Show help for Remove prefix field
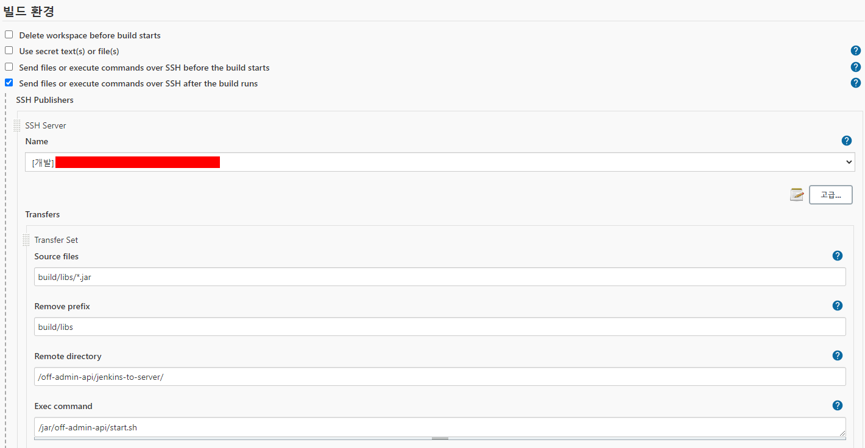Viewport: 865px width, 448px height. click(838, 306)
